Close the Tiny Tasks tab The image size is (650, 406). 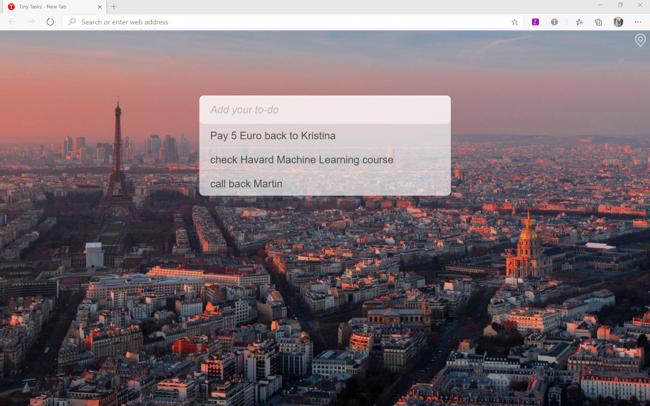coord(100,7)
